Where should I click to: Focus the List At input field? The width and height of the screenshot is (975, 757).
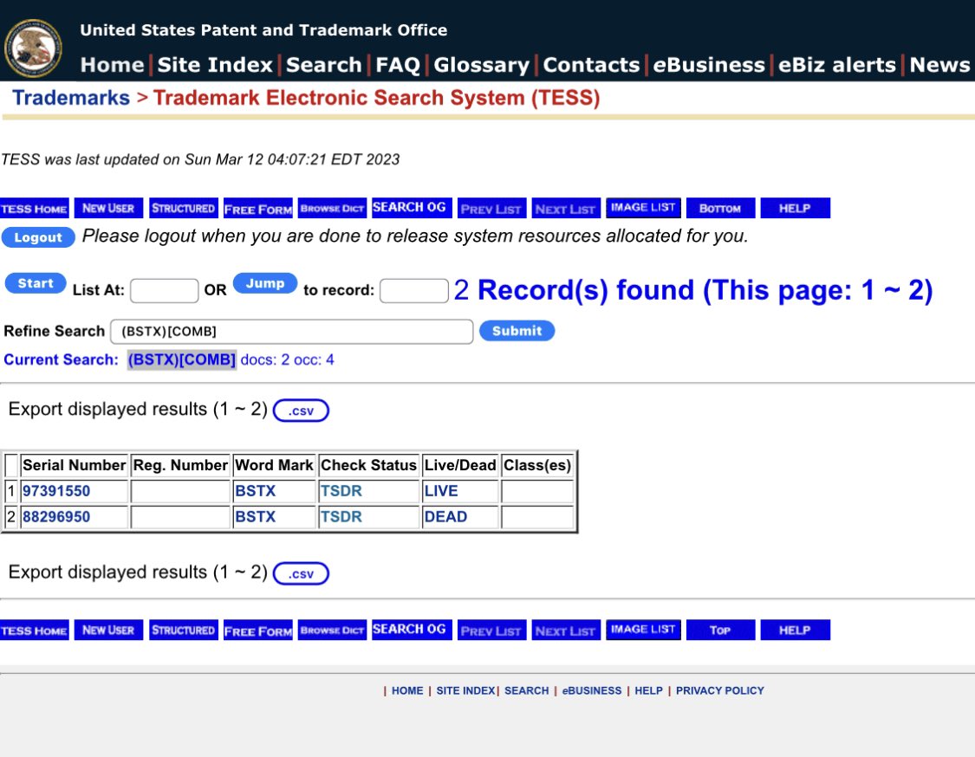[164, 291]
